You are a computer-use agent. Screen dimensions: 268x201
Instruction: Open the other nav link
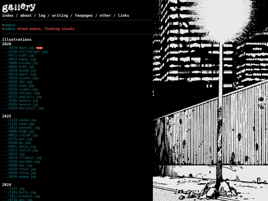click(x=105, y=15)
